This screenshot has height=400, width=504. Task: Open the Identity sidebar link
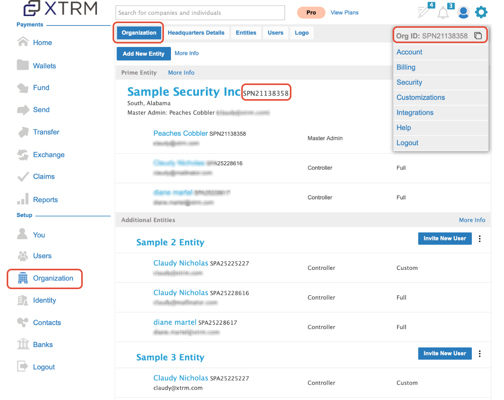pyautogui.click(x=44, y=300)
